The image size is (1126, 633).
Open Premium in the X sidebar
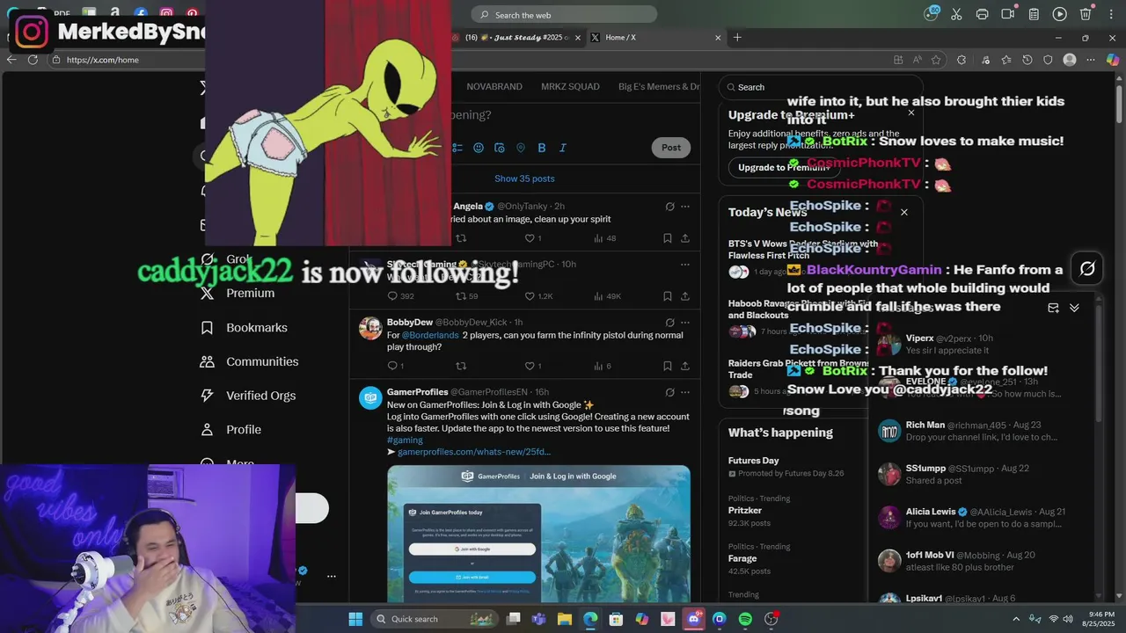tap(238, 294)
